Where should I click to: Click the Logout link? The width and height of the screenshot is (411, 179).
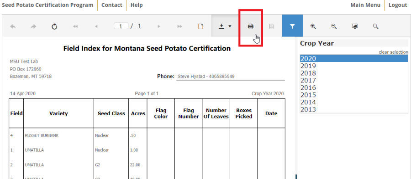398,5
